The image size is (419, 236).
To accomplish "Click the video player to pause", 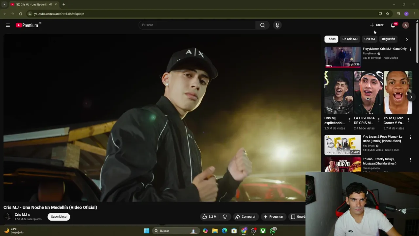I will pos(162,117).
